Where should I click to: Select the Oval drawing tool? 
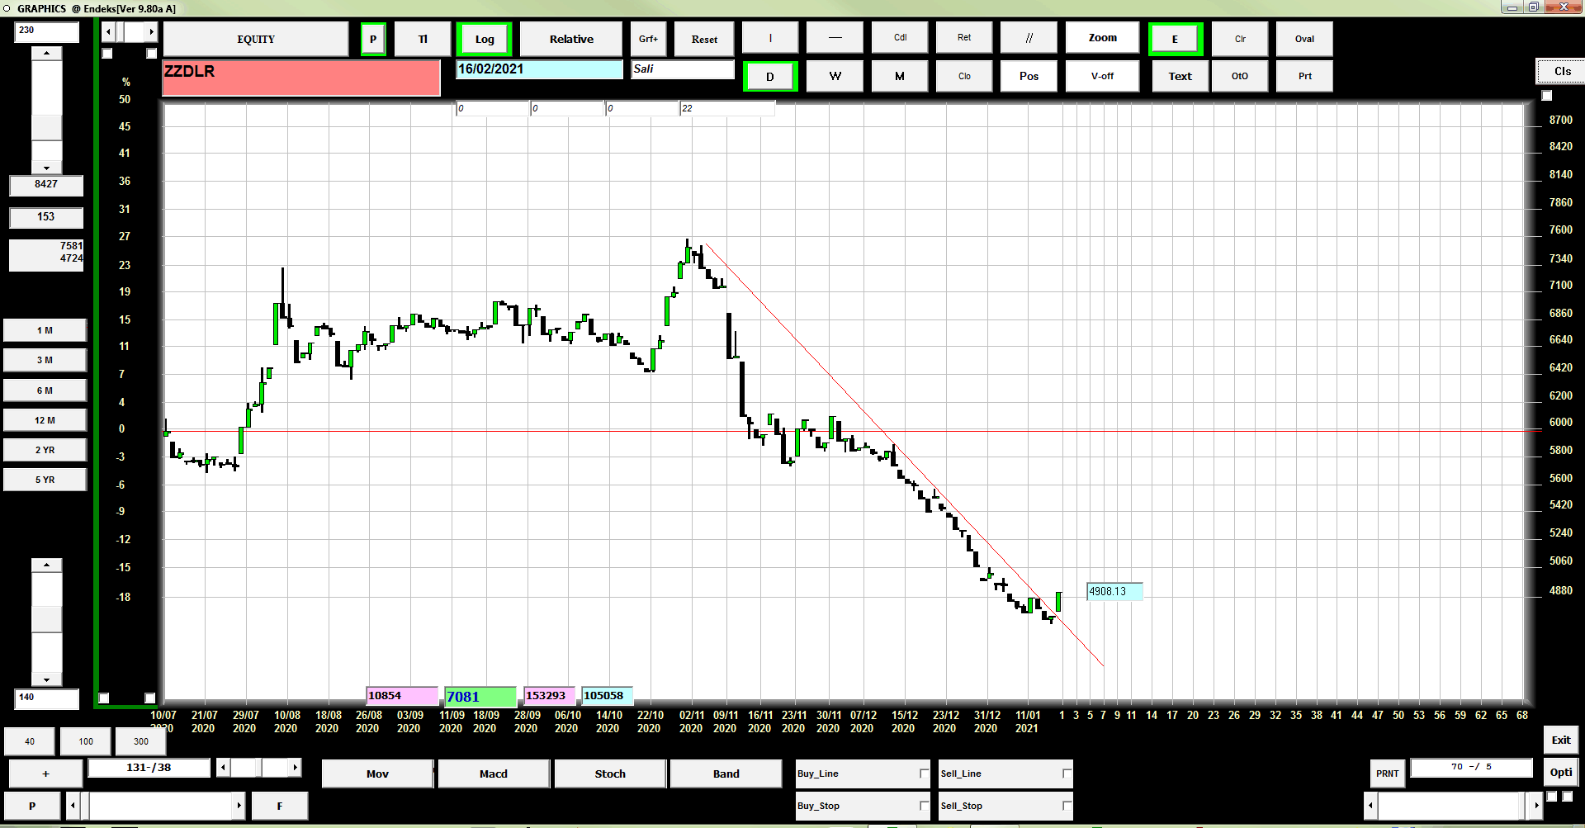pos(1304,39)
